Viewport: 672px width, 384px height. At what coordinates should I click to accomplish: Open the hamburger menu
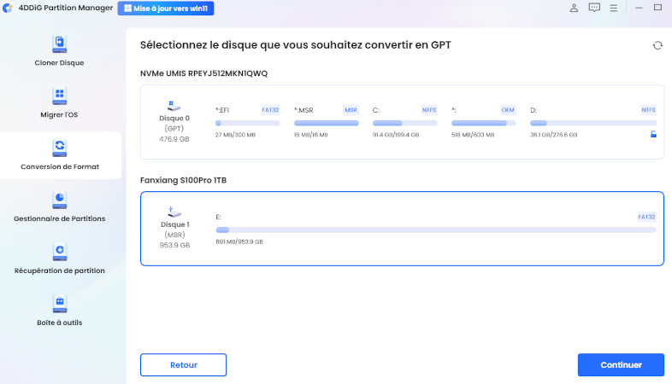tap(615, 9)
